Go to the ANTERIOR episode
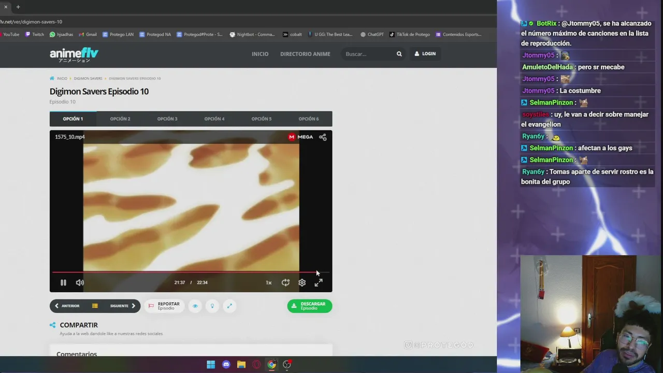 click(67, 306)
